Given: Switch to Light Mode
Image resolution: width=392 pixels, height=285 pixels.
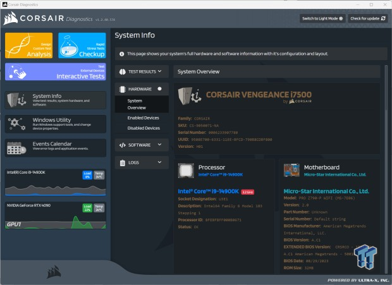Looking at the screenshot, I should coord(322,18).
